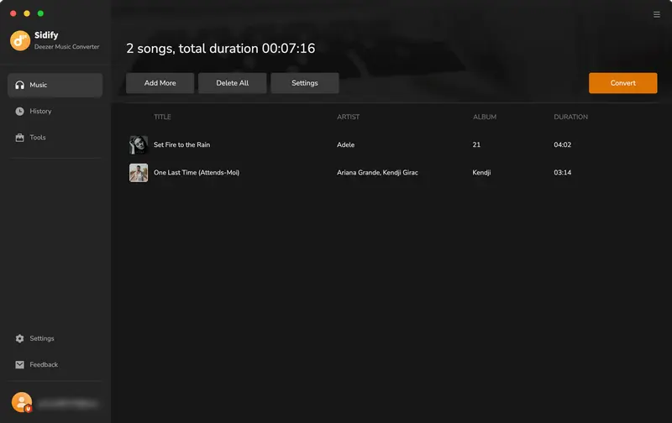Minimize the window with the yellow button
Image resolution: width=672 pixels, height=423 pixels.
coord(27,13)
